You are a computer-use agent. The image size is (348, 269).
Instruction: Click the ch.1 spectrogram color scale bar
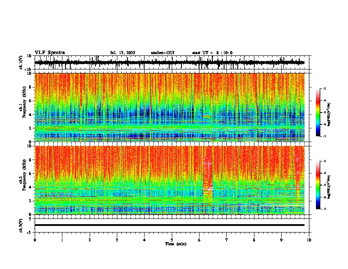click(318, 113)
